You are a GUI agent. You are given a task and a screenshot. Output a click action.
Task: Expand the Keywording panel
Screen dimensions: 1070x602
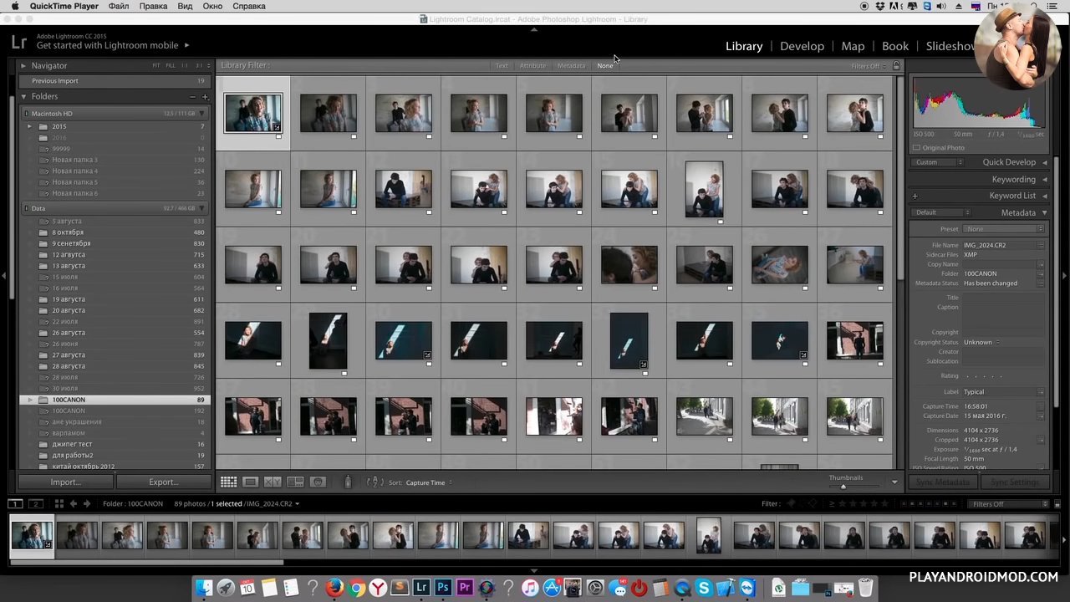click(1044, 179)
